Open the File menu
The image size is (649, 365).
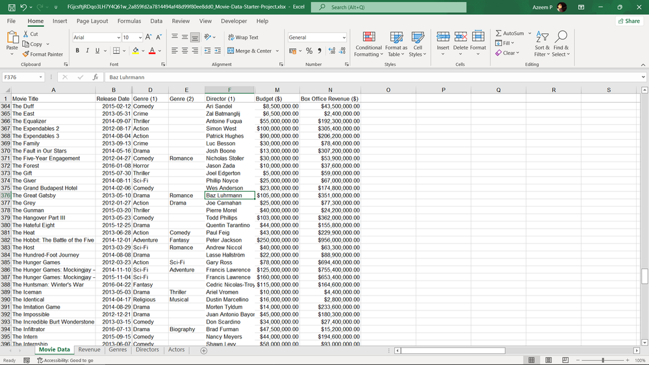(x=11, y=21)
